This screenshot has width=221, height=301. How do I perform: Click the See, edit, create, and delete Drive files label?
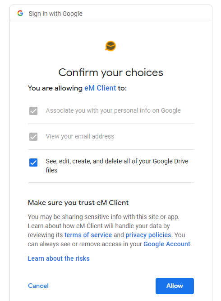pyautogui.click(x=117, y=166)
